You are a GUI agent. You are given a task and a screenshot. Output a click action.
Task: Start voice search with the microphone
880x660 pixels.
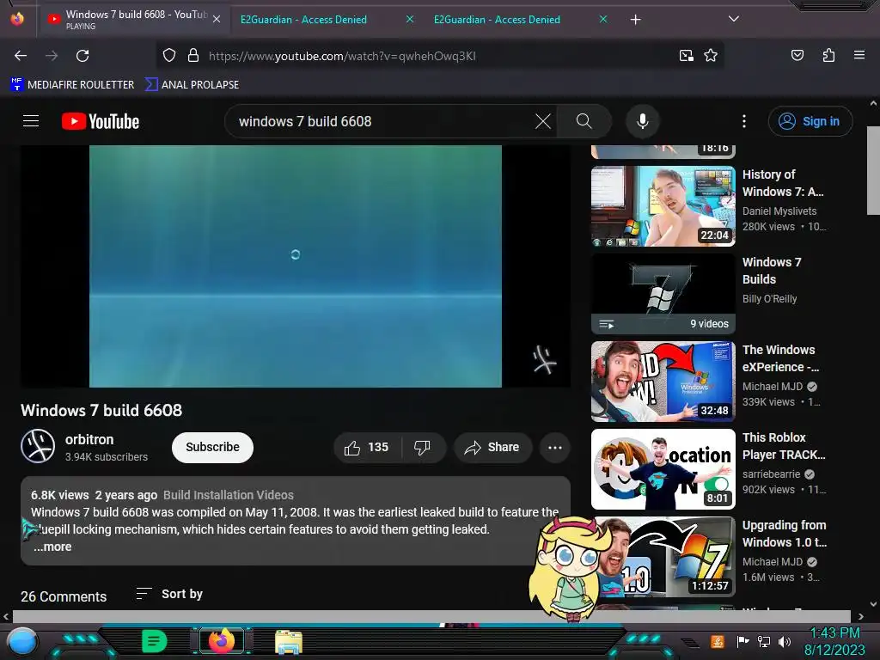coord(643,121)
